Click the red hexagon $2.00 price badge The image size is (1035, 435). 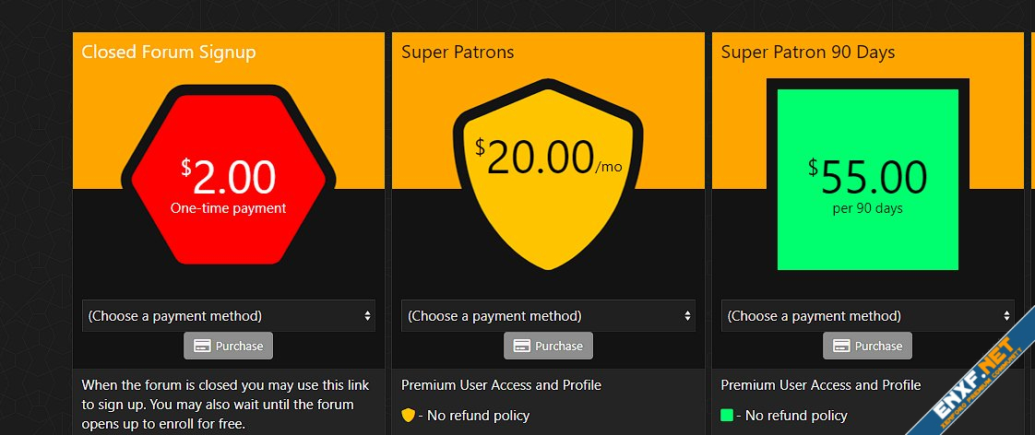click(228, 175)
